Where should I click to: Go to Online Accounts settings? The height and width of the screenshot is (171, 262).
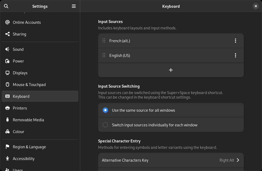[27, 22]
